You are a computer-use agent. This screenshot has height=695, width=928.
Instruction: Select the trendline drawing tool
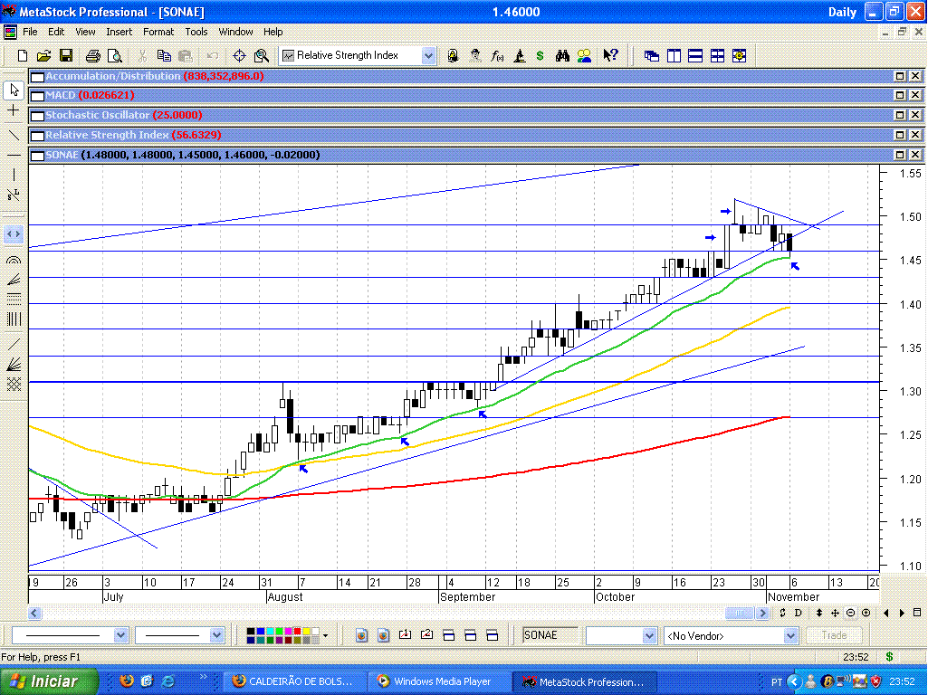[x=14, y=135]
